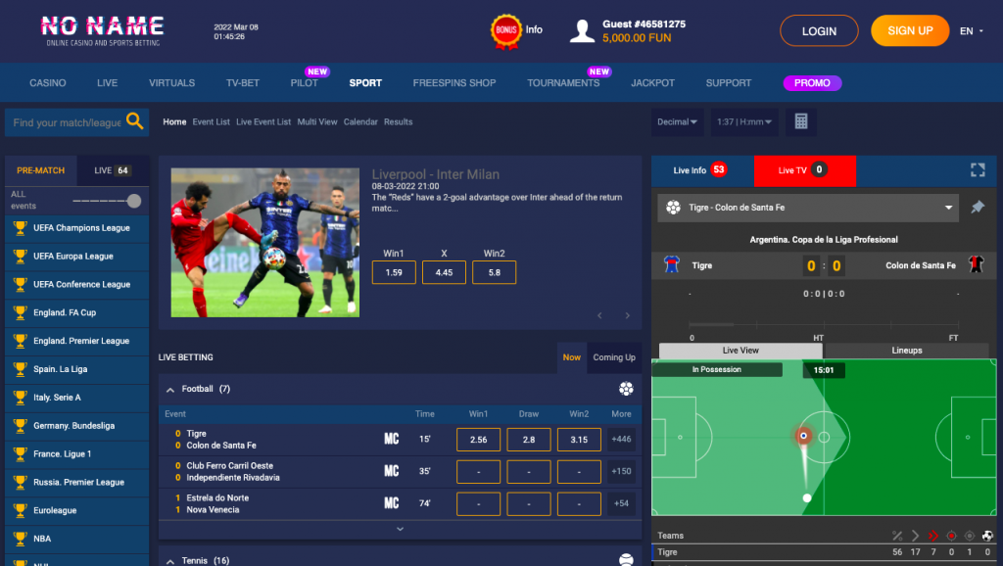Viewport: 1003px width, 566px height.
Task: Click football icon in Football header
Action: coord(626,388)
